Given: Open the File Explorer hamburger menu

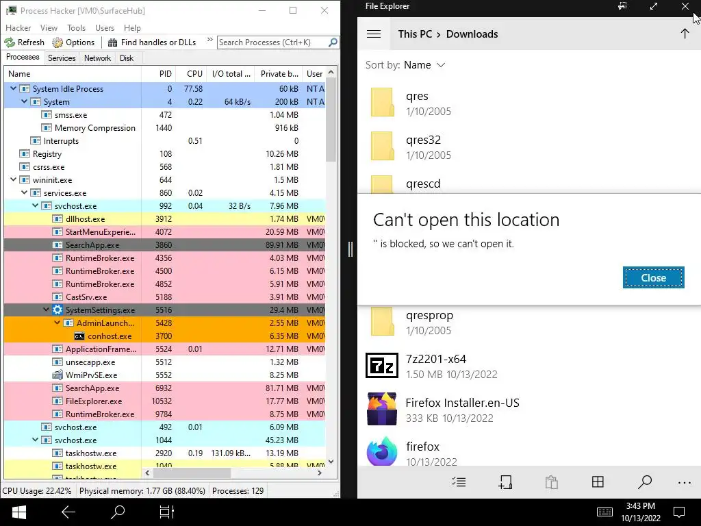Looking at the screenshot, I should tap(374, 34).
